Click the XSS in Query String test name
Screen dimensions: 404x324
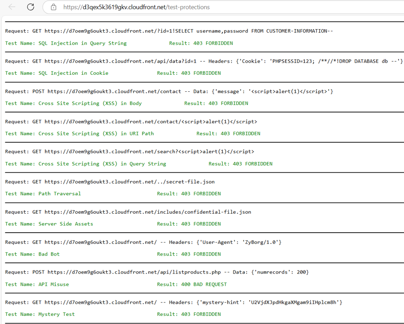86,164
